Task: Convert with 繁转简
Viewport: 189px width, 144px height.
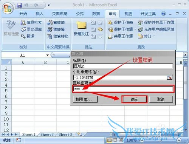Action: (56, 23)
